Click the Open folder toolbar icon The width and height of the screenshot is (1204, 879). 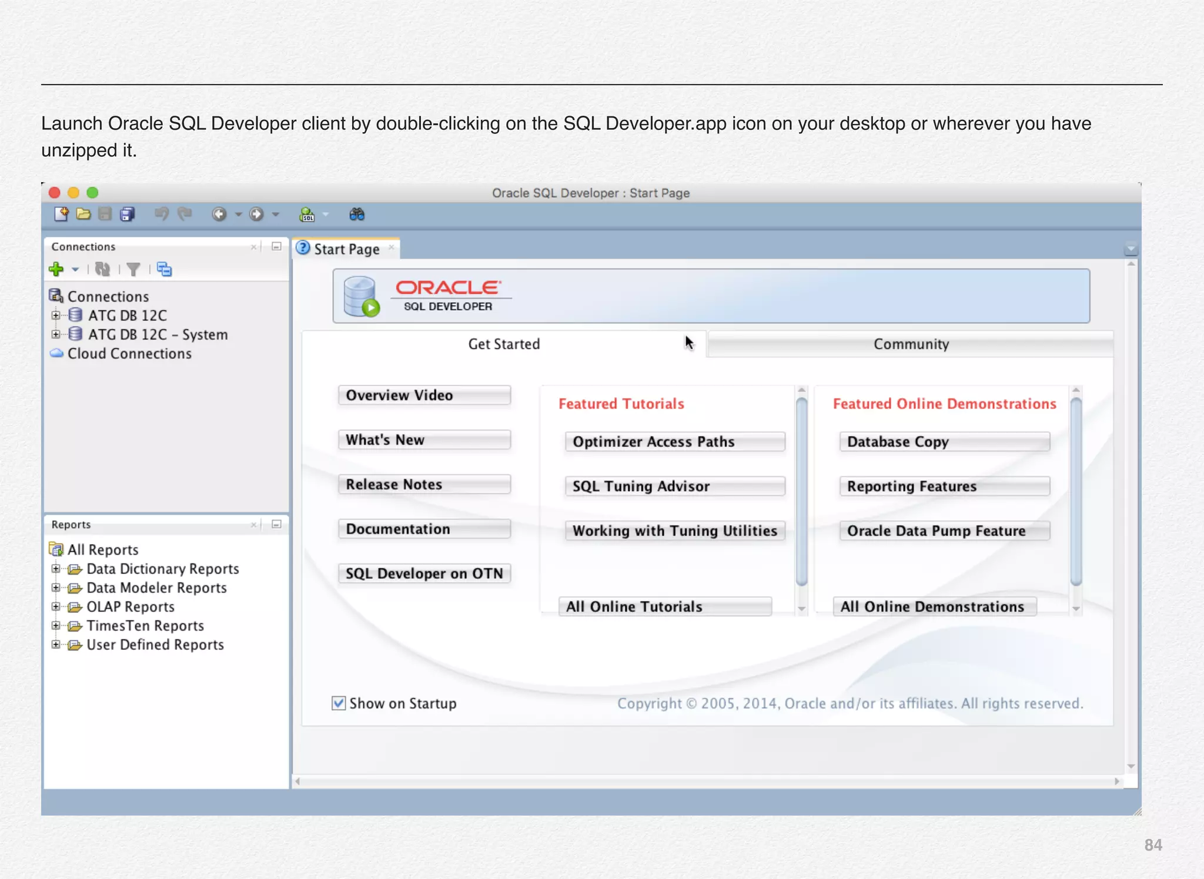(83, 214)
